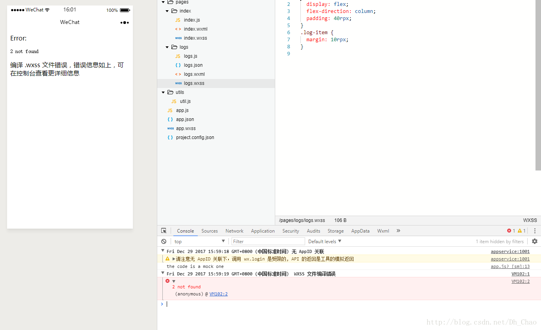The height and width of the screenshot is (330, 541).
Task: Show more devtools tabs chevron
Action: 398,231
